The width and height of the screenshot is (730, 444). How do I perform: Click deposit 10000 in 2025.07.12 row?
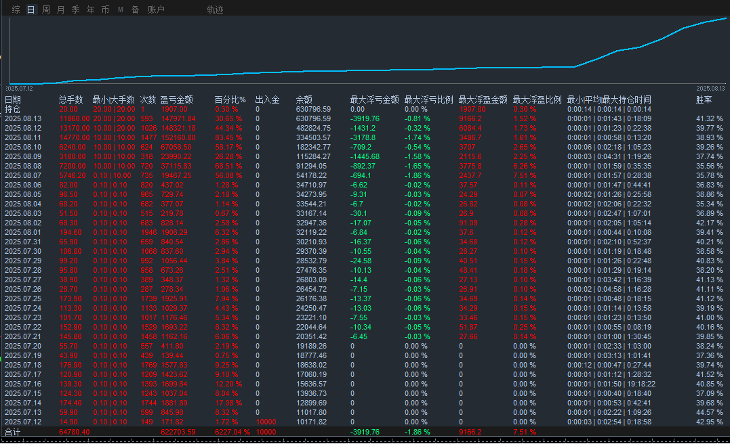click(x=266, y=422)
